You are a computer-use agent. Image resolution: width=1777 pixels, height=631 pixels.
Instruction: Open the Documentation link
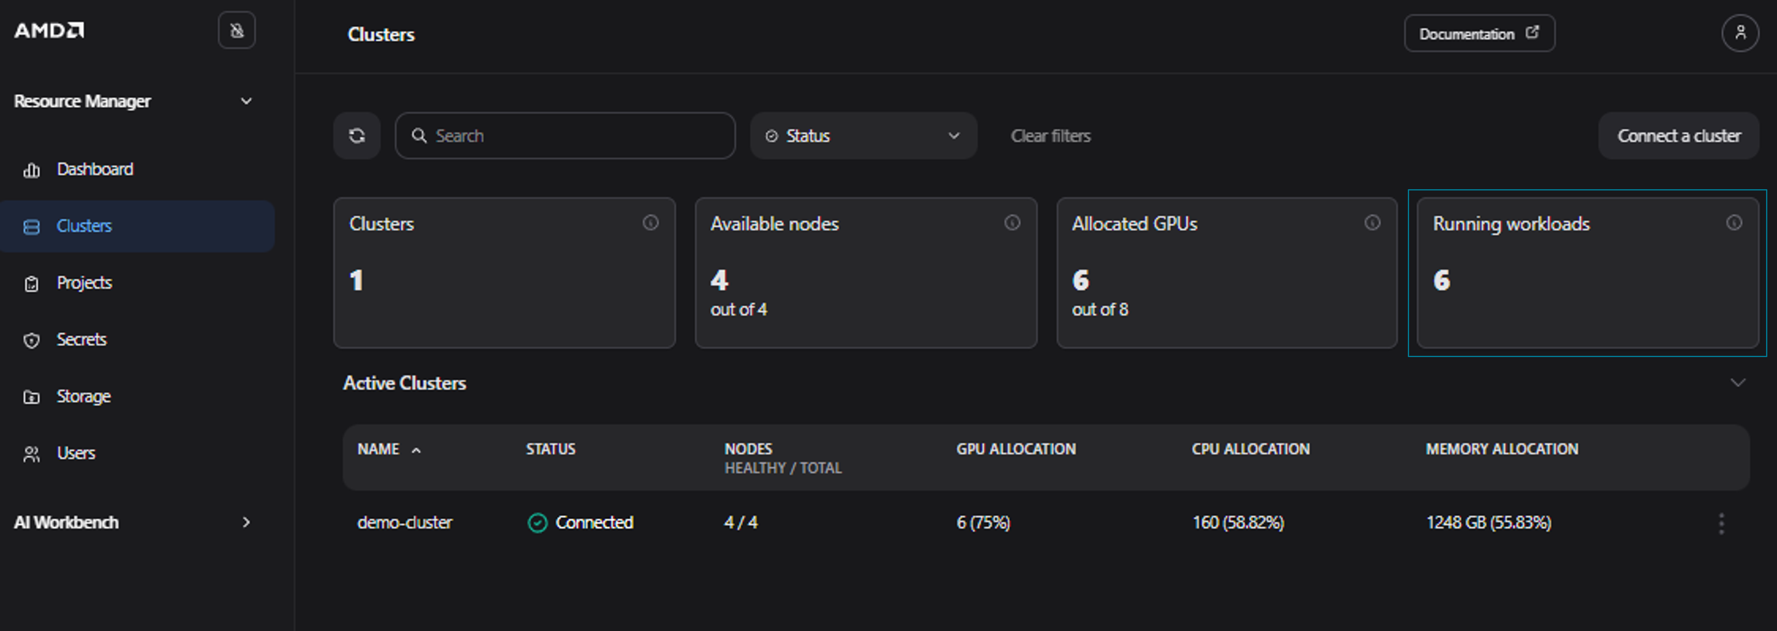(x=1478, y=33)
